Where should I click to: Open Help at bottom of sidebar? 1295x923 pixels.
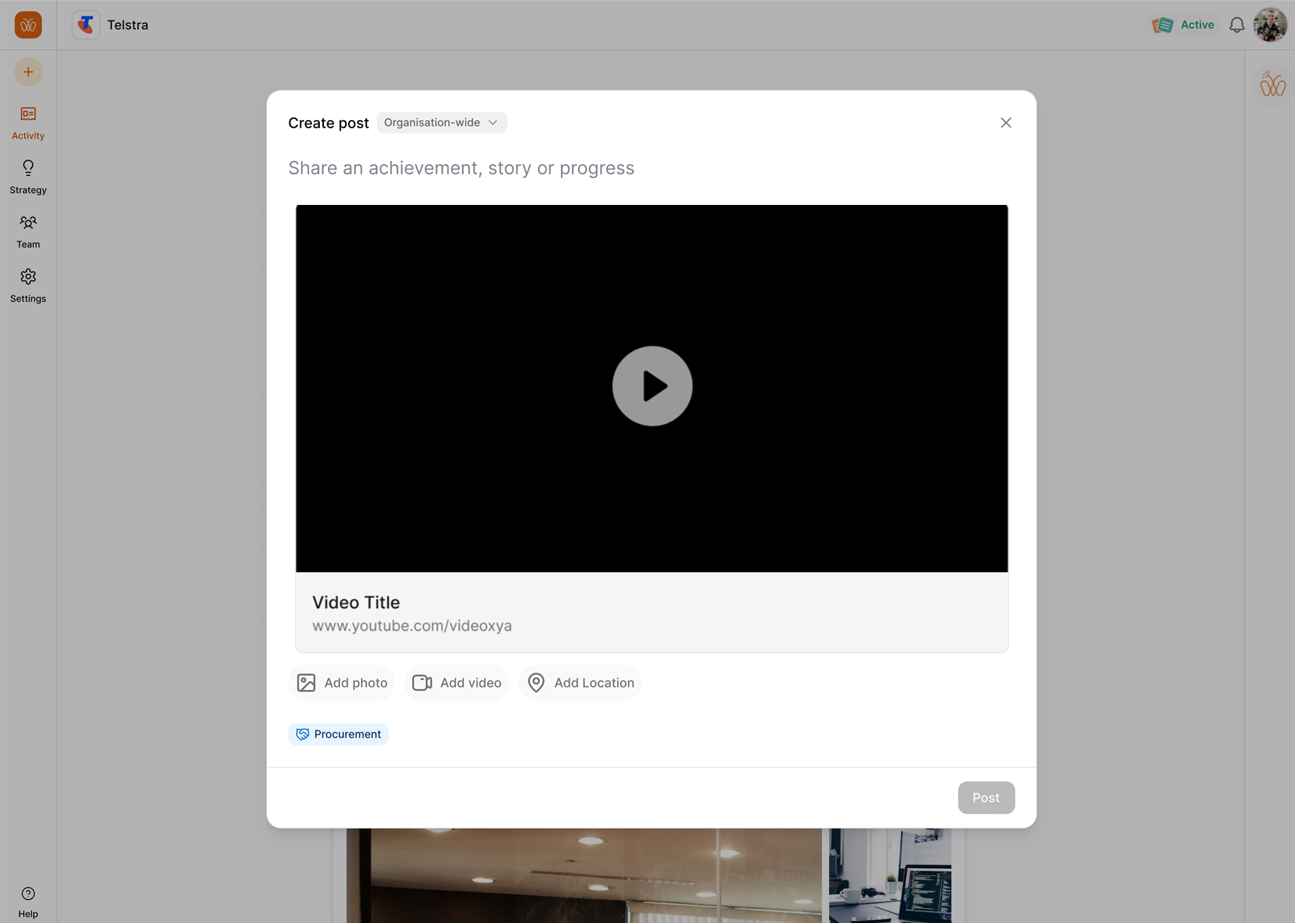pos(28,901)
